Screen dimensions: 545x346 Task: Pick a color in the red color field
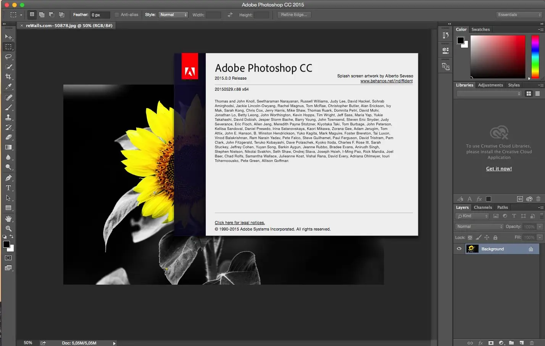click(x=498, y=57)
